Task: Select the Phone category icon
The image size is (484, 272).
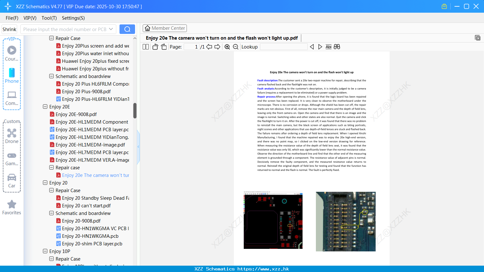Action: [12, 75]
